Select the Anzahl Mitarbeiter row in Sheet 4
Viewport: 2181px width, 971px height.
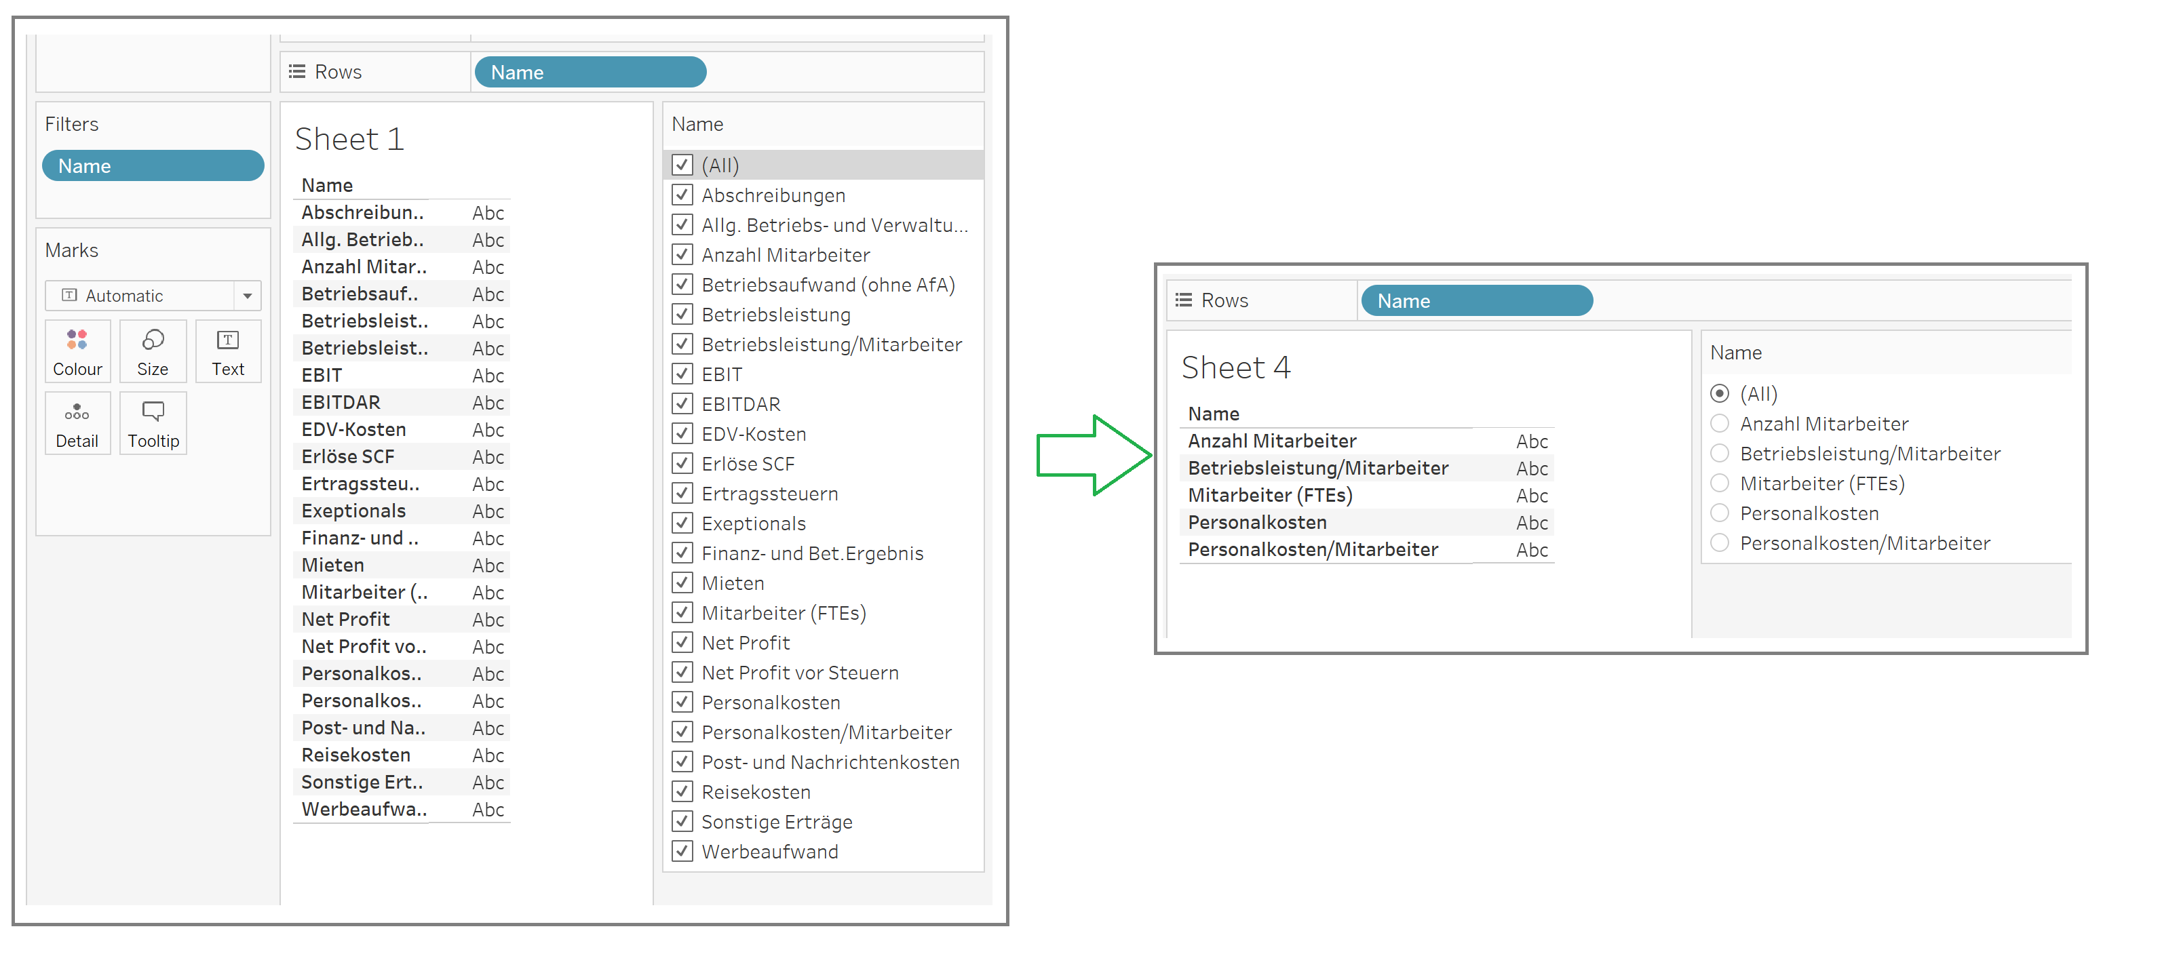coord(1273,440)
